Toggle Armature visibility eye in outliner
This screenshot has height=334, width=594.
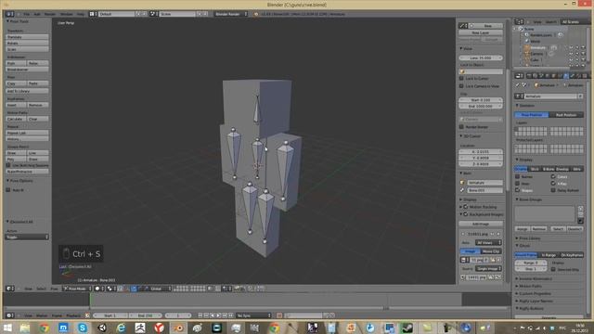click(x=571, y=47)
